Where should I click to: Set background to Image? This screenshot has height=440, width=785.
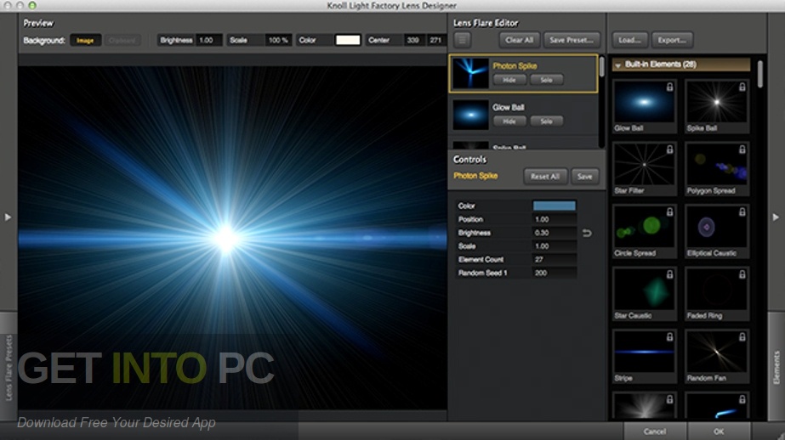(85, 41)
